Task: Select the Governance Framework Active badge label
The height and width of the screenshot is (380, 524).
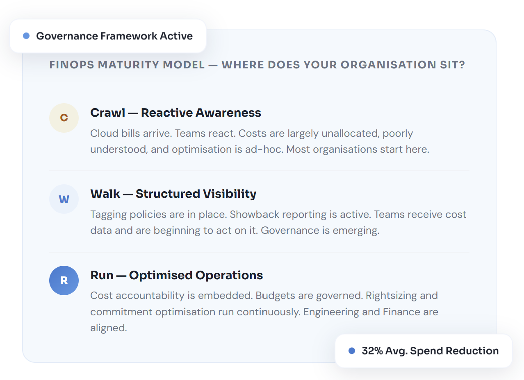Action: 114,36
